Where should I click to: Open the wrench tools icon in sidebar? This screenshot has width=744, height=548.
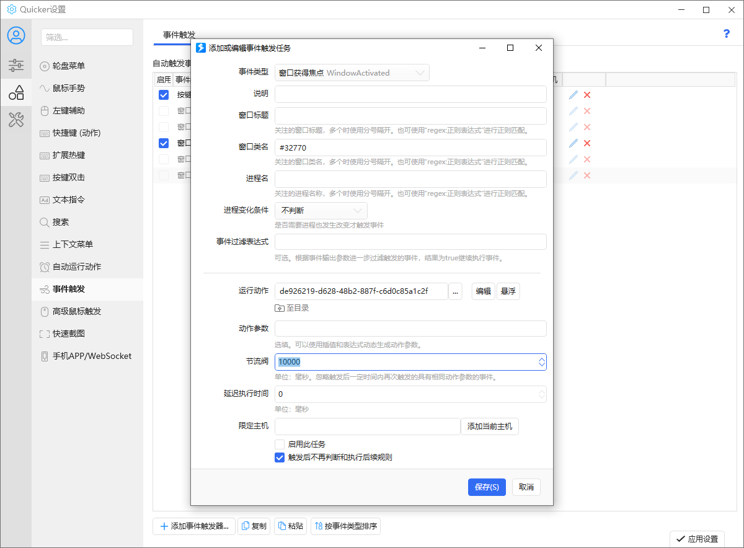16,120
